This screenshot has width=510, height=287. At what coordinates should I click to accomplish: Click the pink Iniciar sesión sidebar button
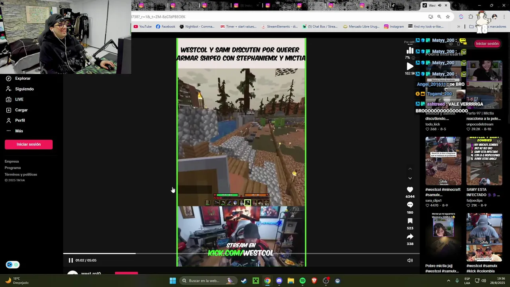[x=29, y=144]
